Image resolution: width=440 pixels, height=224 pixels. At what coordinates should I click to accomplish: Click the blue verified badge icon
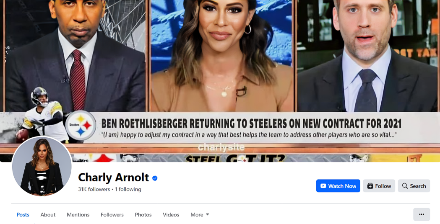coord(155,178)
